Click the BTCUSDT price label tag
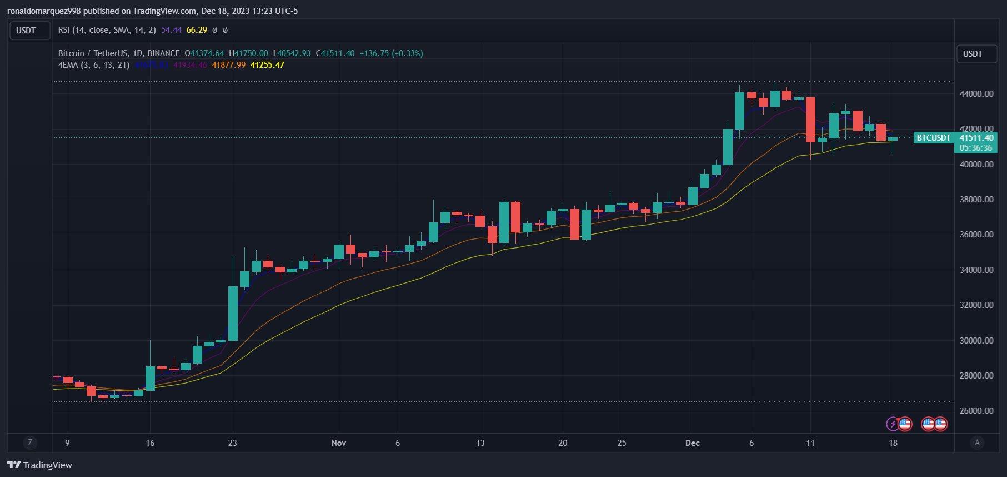Image resolution: width=1007 pixels, height=477 pixels. [933, 138]
